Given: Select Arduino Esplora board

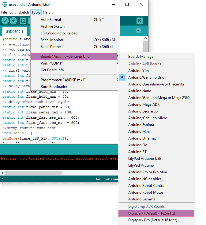Looking at the screenshot, I should point(157,125).
